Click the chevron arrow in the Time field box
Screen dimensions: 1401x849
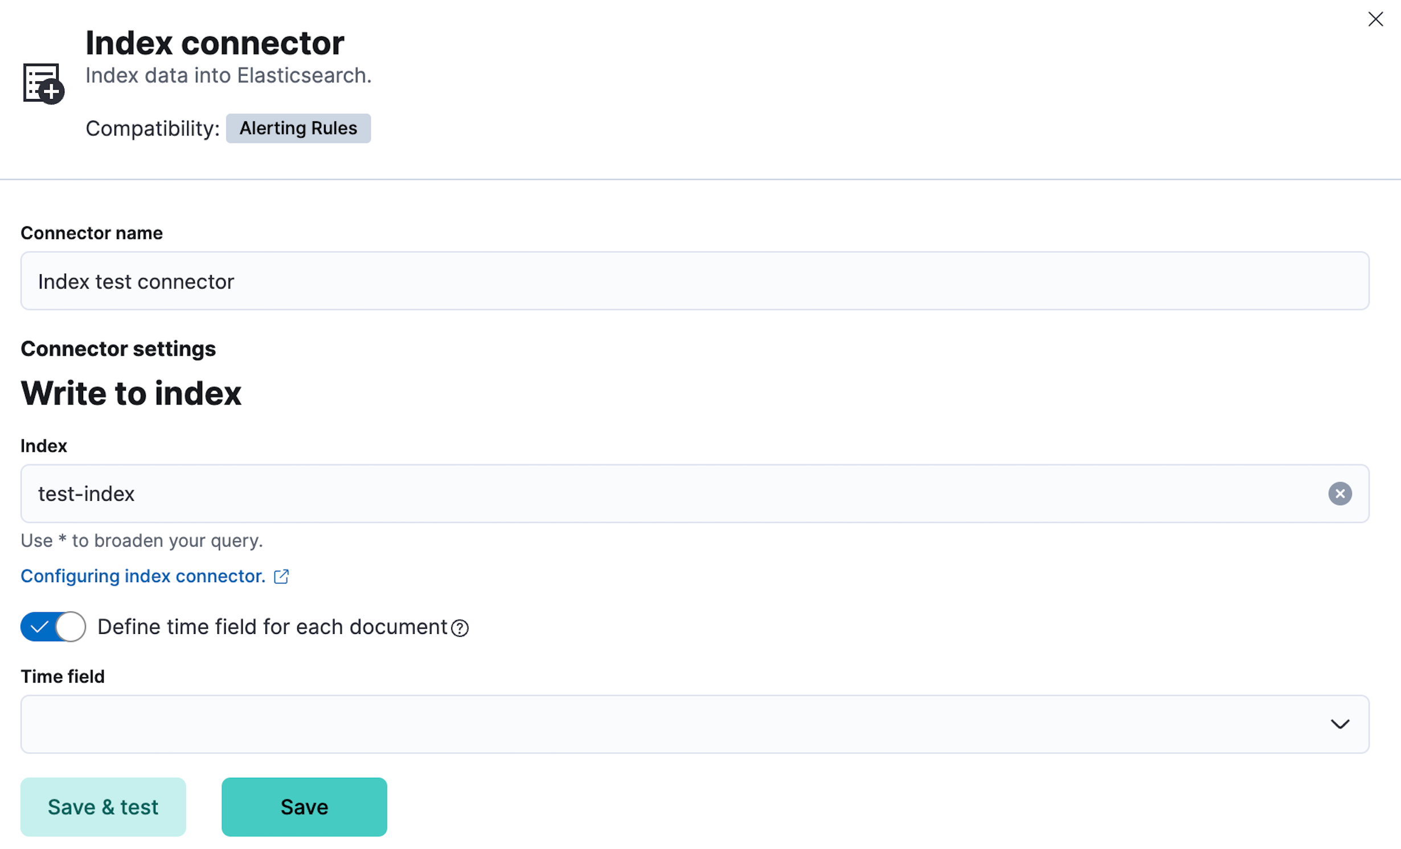pos(1339,724)
